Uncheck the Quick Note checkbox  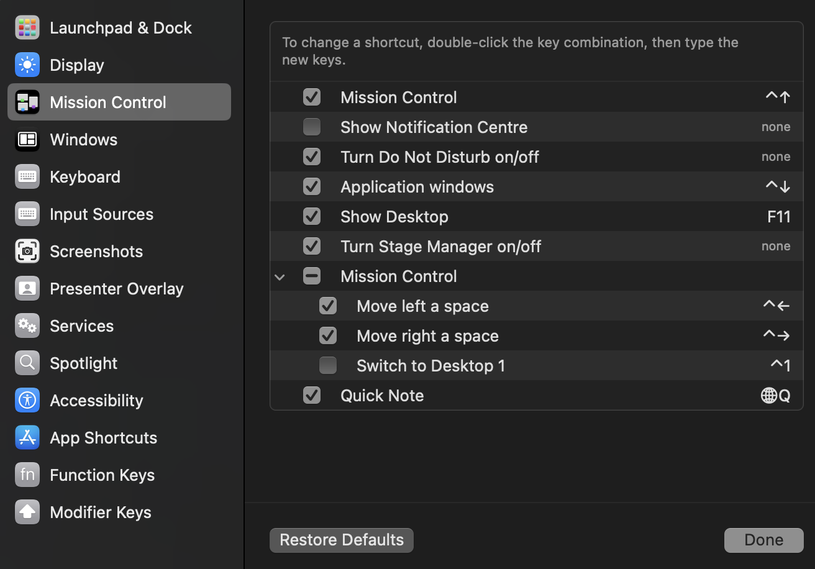coord(312,396)
